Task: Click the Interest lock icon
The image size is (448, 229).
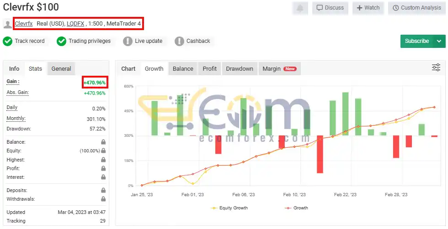Action: pos(103,177)
